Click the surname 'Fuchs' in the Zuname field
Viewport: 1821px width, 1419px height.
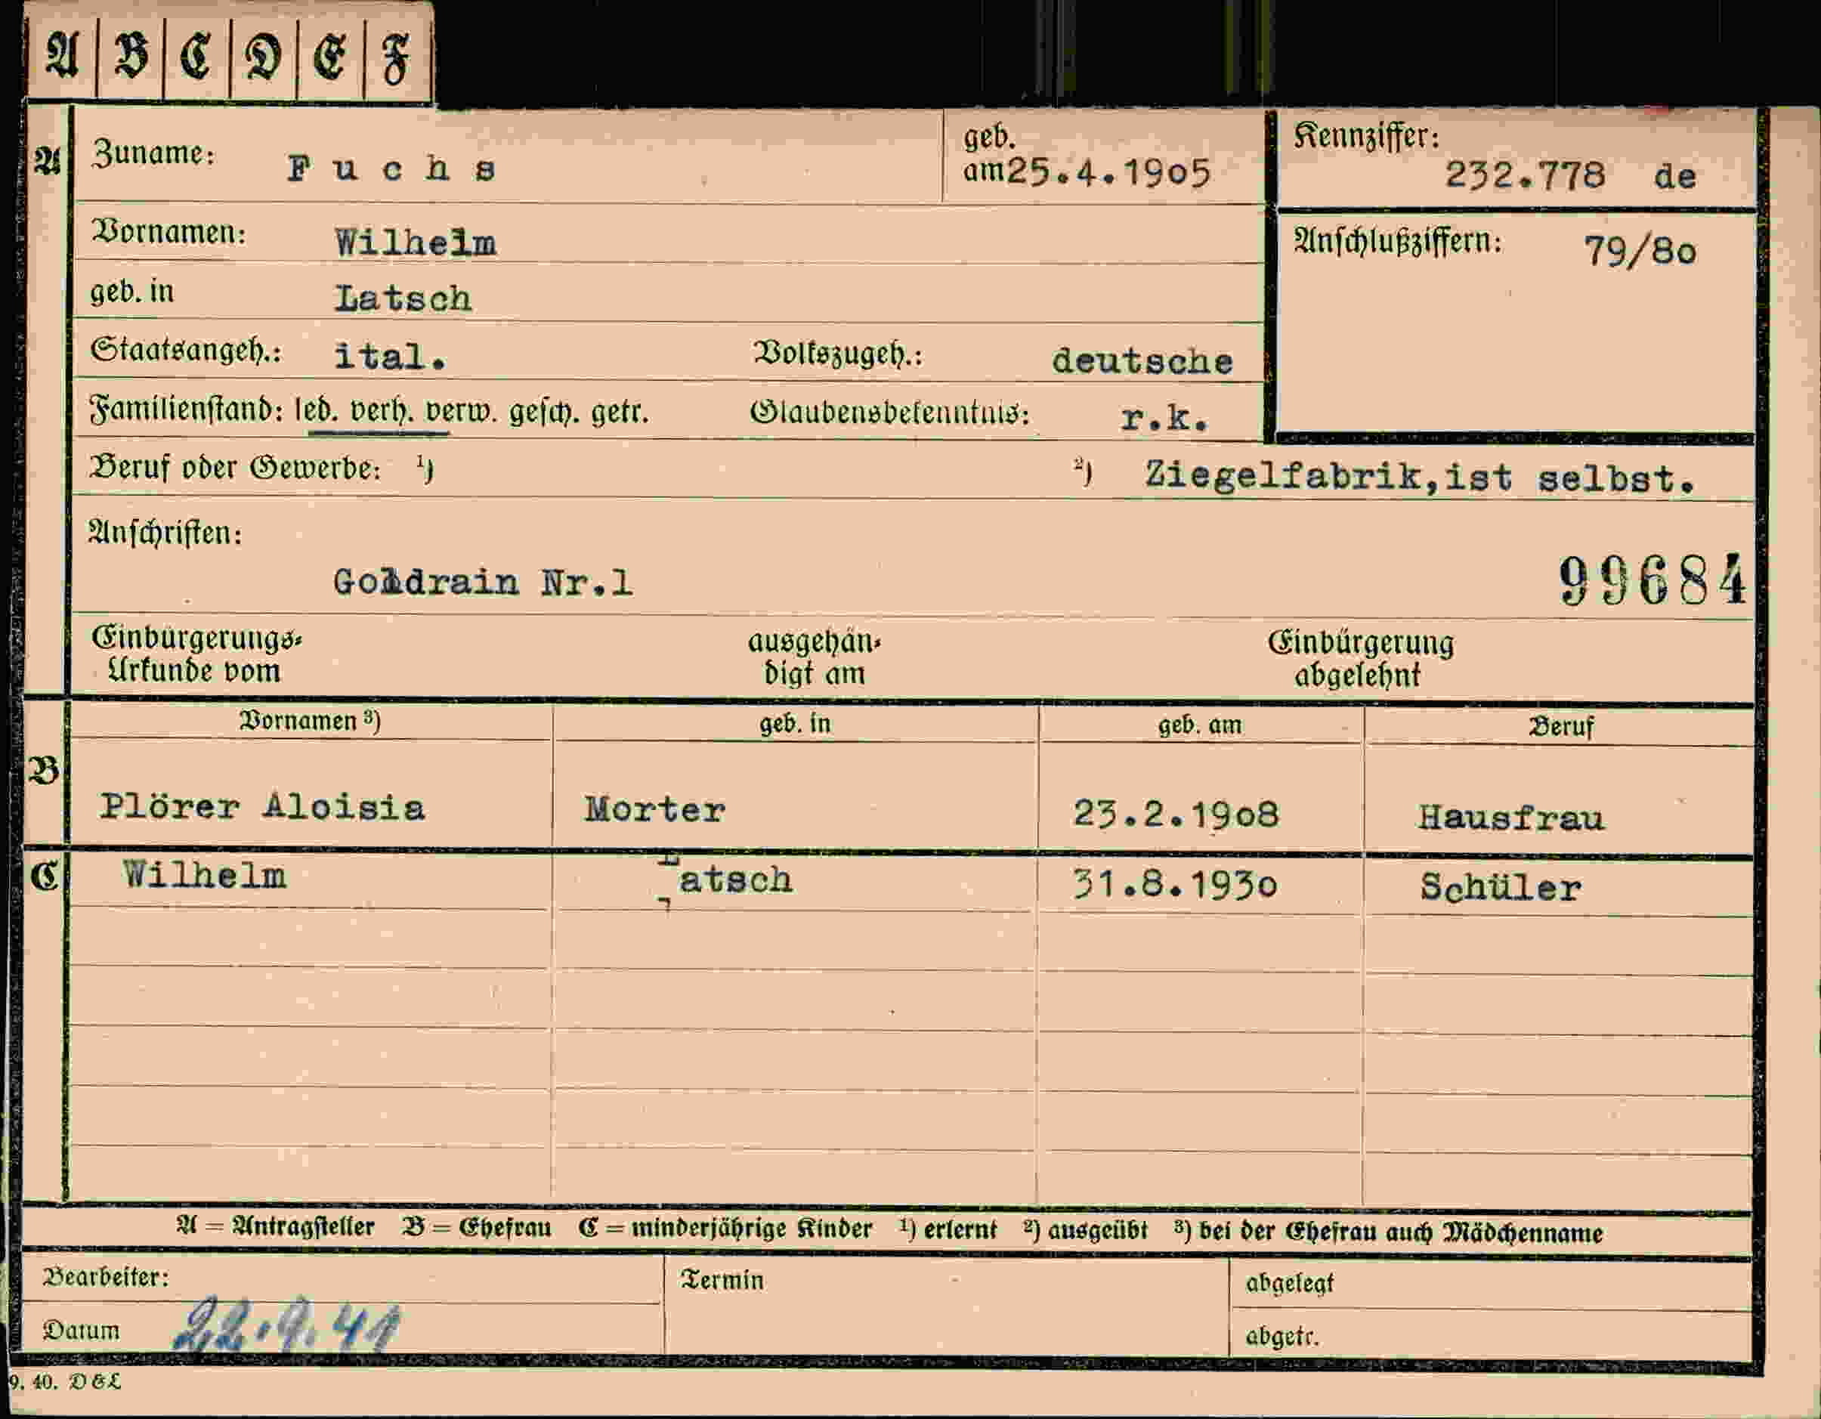(392, 169)
